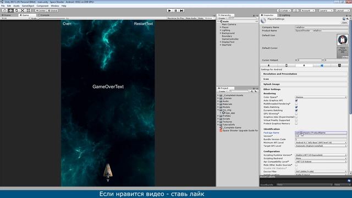Open the Device Filter dropdown
352x198 pixels.
[321, 172]
